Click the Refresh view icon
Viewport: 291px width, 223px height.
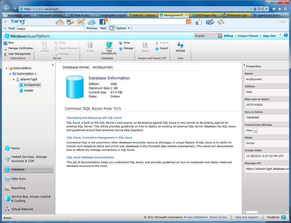(180, 45)
